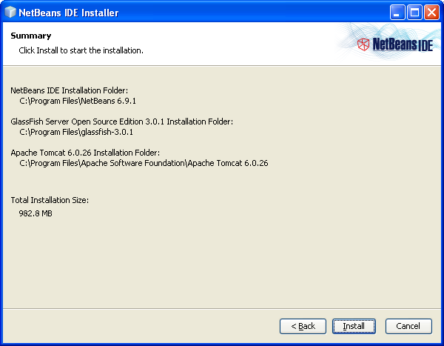The width and height of the screenshot is (444, 346).
Task: Select the Apache Tomcat 6.0.26 folder path
Action: pos(144,163)
